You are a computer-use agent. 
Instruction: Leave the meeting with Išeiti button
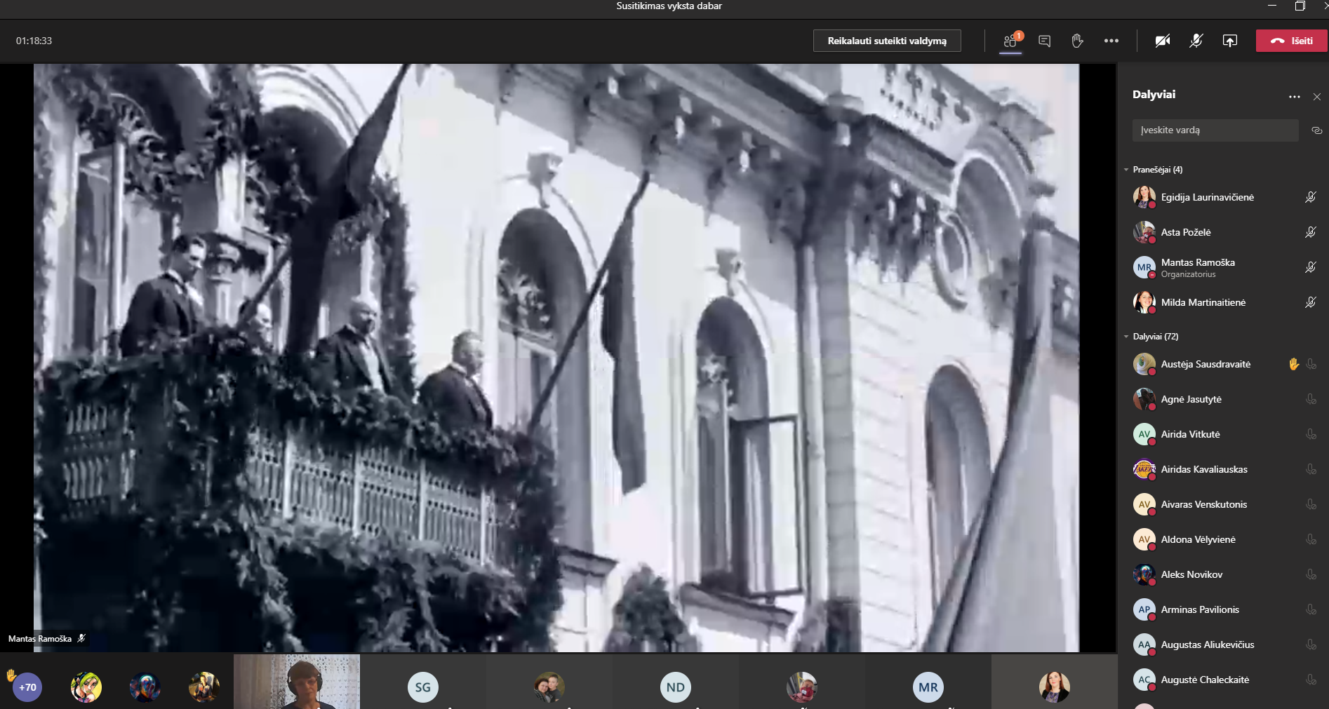click(x=1291, y=41)
